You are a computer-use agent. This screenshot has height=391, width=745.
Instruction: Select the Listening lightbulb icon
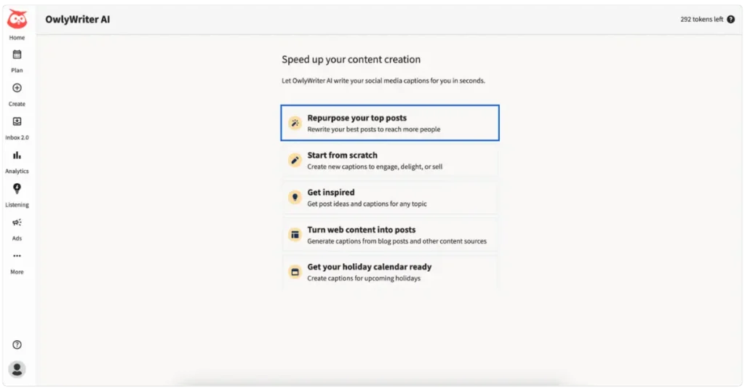coord(17,188)
